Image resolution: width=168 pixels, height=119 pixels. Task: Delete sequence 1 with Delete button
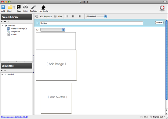[x=159, y=22]
